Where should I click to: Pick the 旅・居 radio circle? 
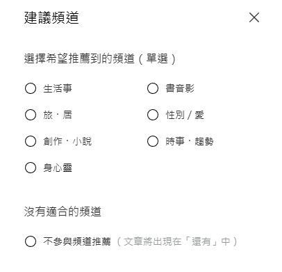pos(31,115)
